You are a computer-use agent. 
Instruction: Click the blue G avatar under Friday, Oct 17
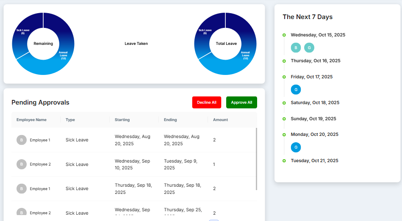tap(296, 89)
